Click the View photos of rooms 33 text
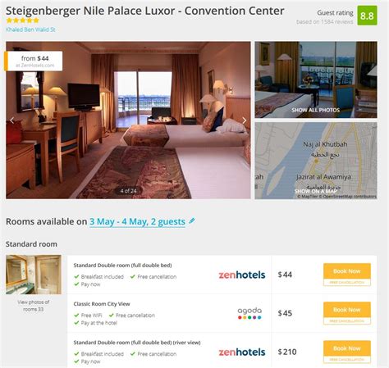Image resolution: width=389 pixels, height=368 pixels. point(34,306)
